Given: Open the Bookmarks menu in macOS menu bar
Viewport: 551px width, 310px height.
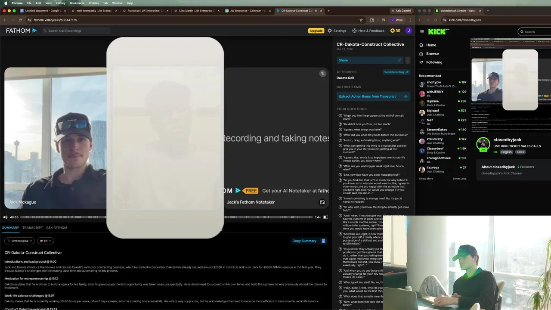Looking at the screenshot, I should (77, 3).
